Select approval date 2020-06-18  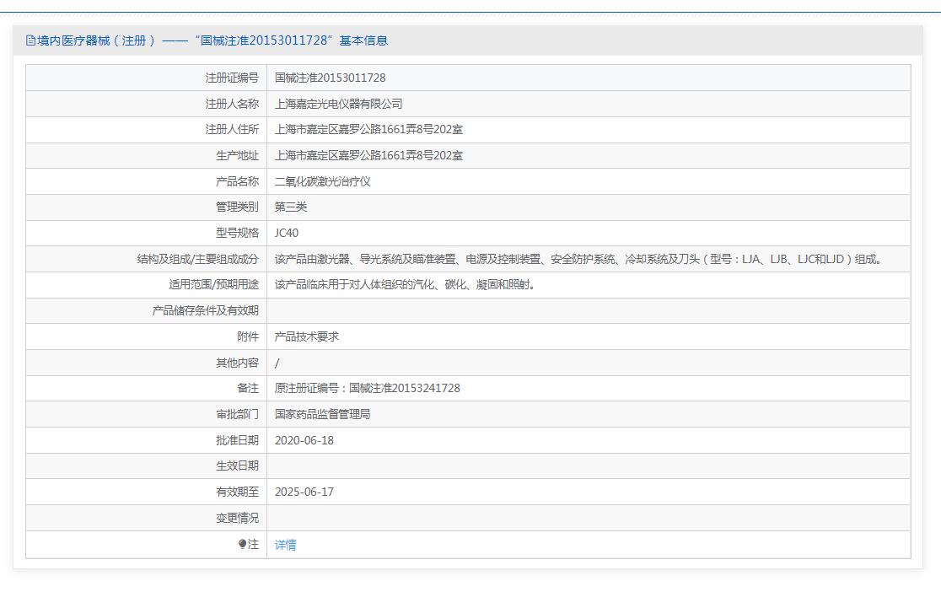(304, 440)
